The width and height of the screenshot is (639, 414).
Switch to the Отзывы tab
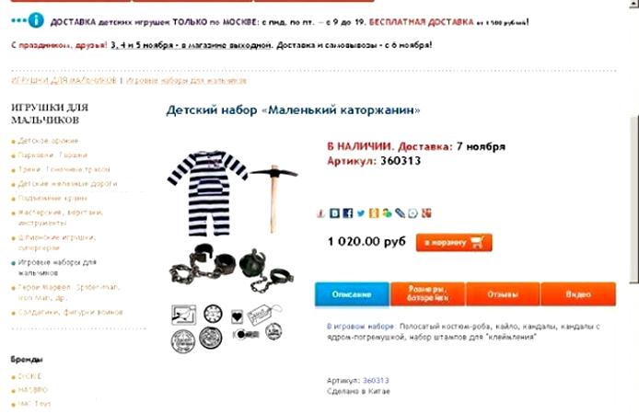pos(503,293)
